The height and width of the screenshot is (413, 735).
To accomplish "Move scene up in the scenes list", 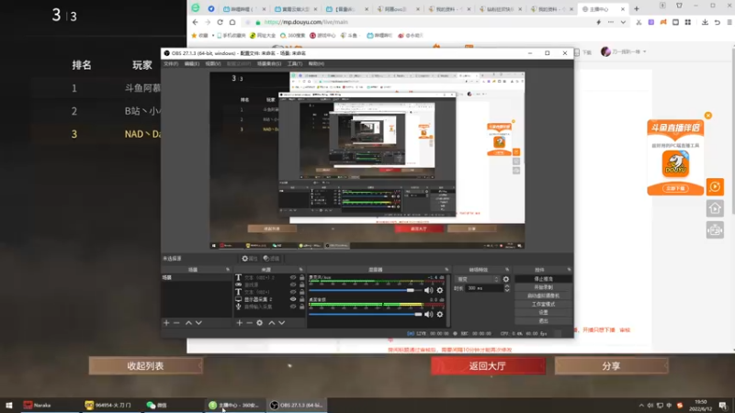I will pos(188,323).
